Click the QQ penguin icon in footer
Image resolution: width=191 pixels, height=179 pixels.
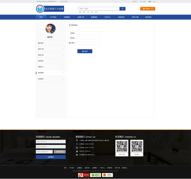pyautogui.click(x=77, y=151)
